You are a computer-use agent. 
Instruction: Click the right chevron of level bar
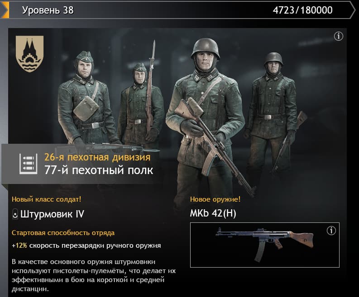[352, 10]
